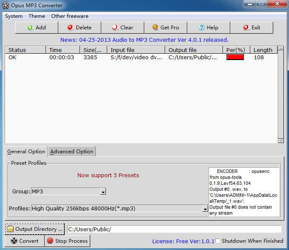Expand the Group dropdown arrow
The image size is (289, 250).
point(103,192)
